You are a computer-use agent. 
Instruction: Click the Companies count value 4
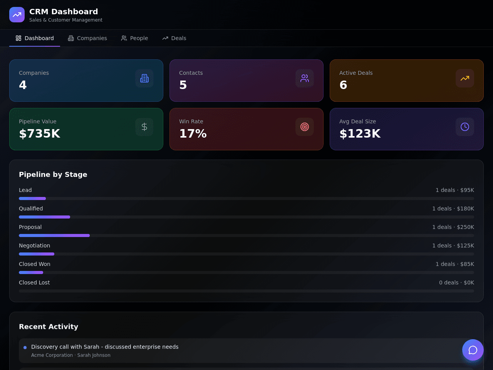click(23, 85)
